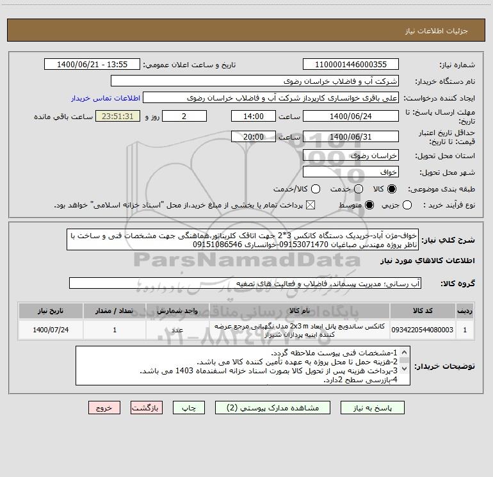Viewport: 493px width, 477px height.
Task: Click the need number field 1100001446000355
Action: pyautogui.click(x=351, y=65)
